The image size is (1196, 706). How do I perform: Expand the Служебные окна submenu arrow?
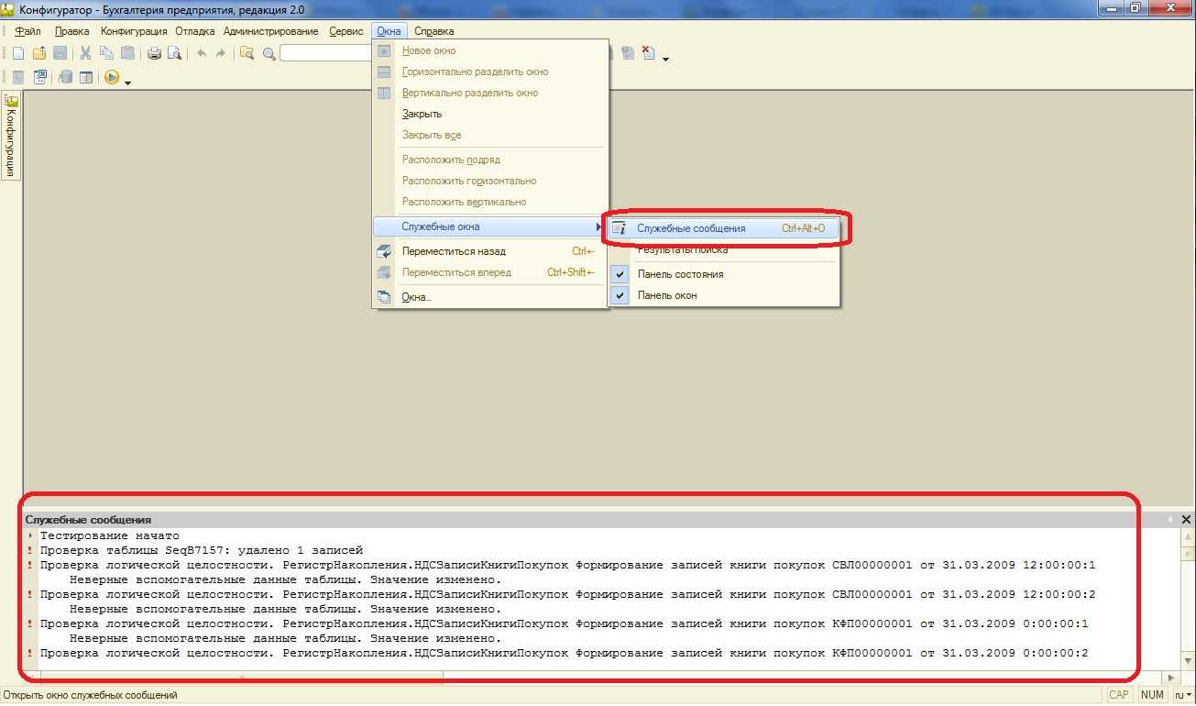[599, 226]
